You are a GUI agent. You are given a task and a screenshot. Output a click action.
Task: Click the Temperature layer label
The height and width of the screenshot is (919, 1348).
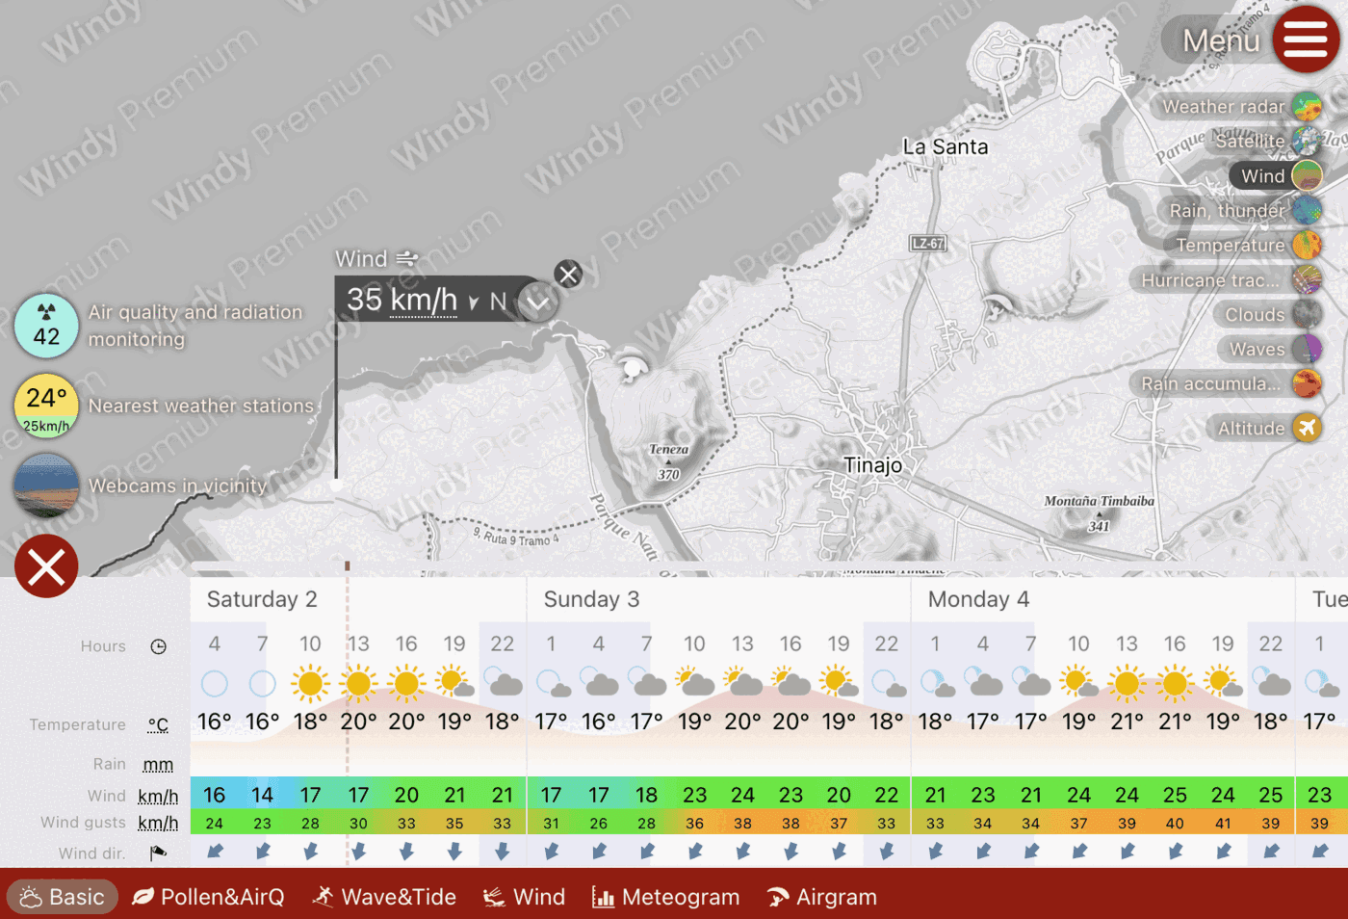click(x=1230, y=246)
